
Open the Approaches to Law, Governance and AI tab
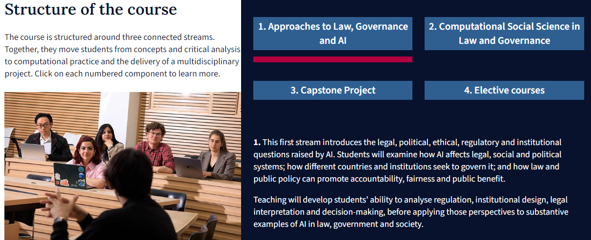333,34
